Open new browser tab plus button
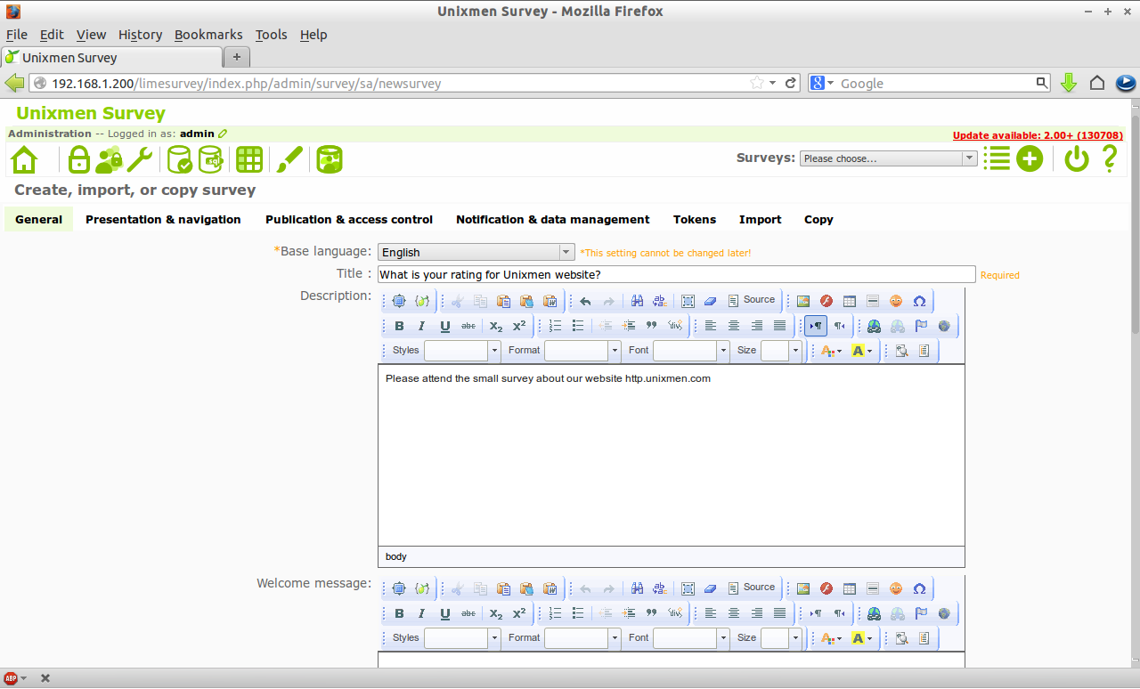The image size is (1140, 689). click(x=237, y=57)
